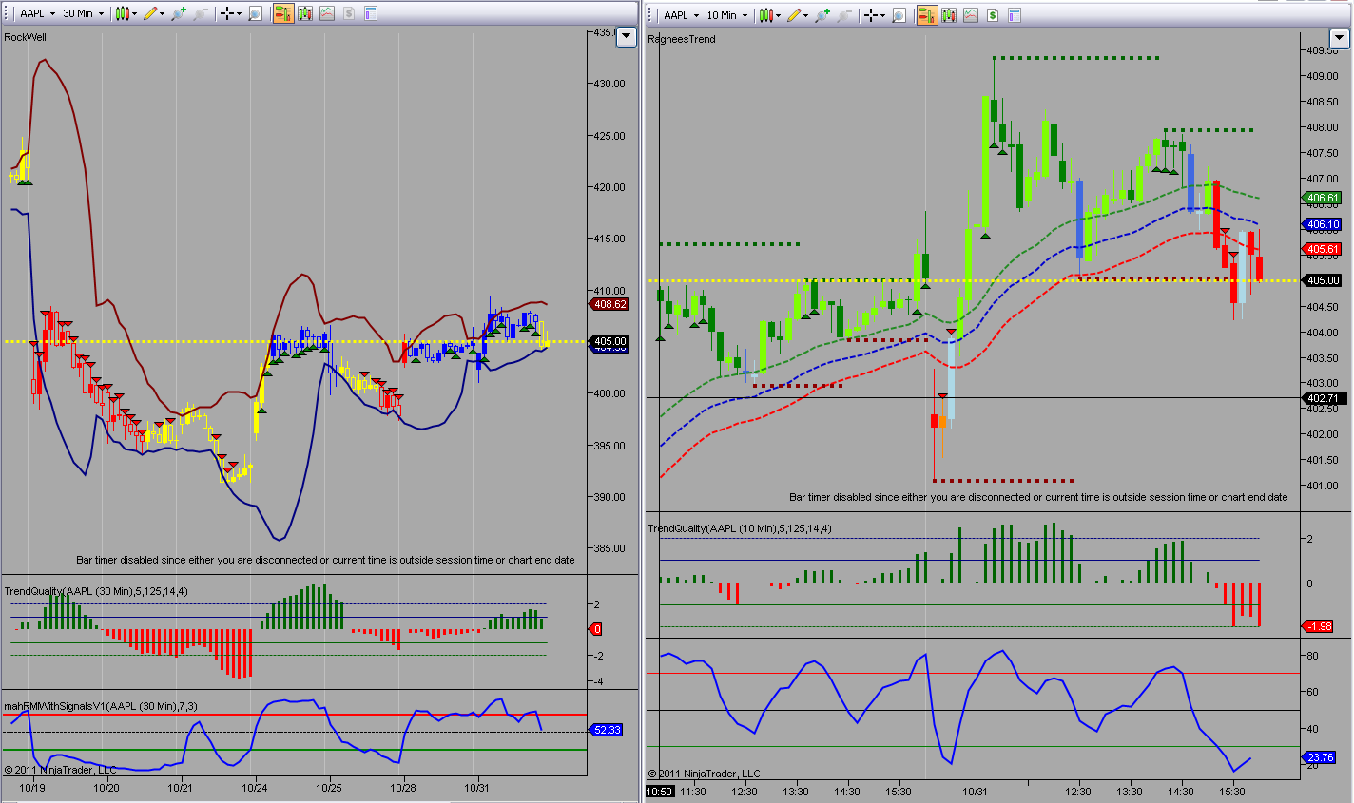Click the 408.62 dark red price marker
Screen dimensions: 1354x803
pos(609,304)
